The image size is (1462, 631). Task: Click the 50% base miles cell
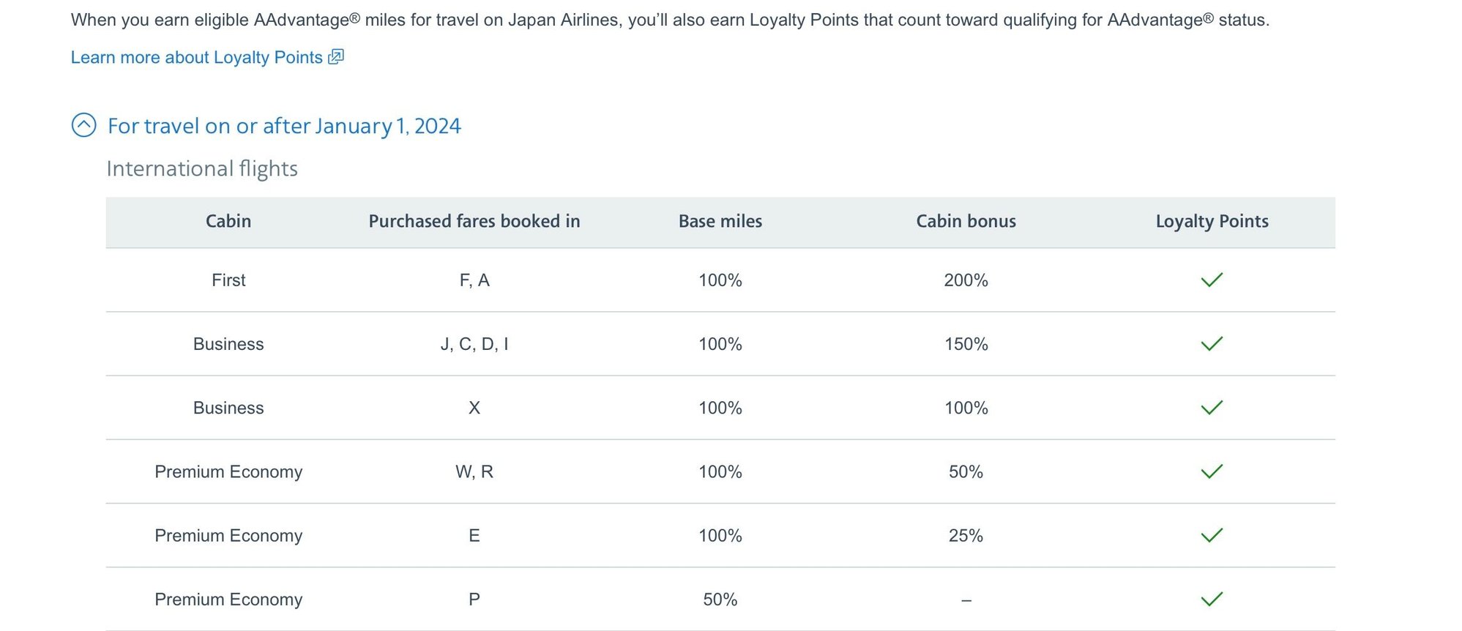tap(720, 600)
